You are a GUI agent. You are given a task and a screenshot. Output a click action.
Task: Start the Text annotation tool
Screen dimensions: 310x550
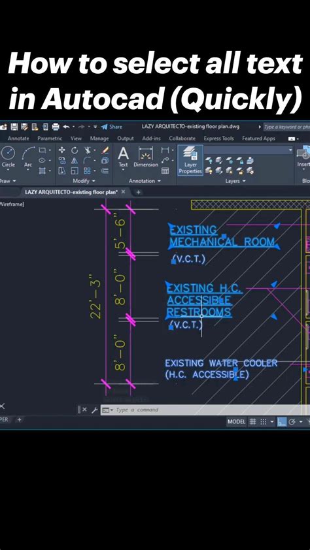pyautogui.click(x=123, y=156)
